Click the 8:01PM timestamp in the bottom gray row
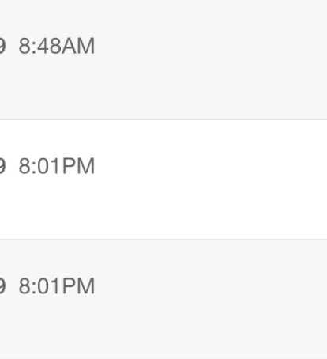 [57, 286]
